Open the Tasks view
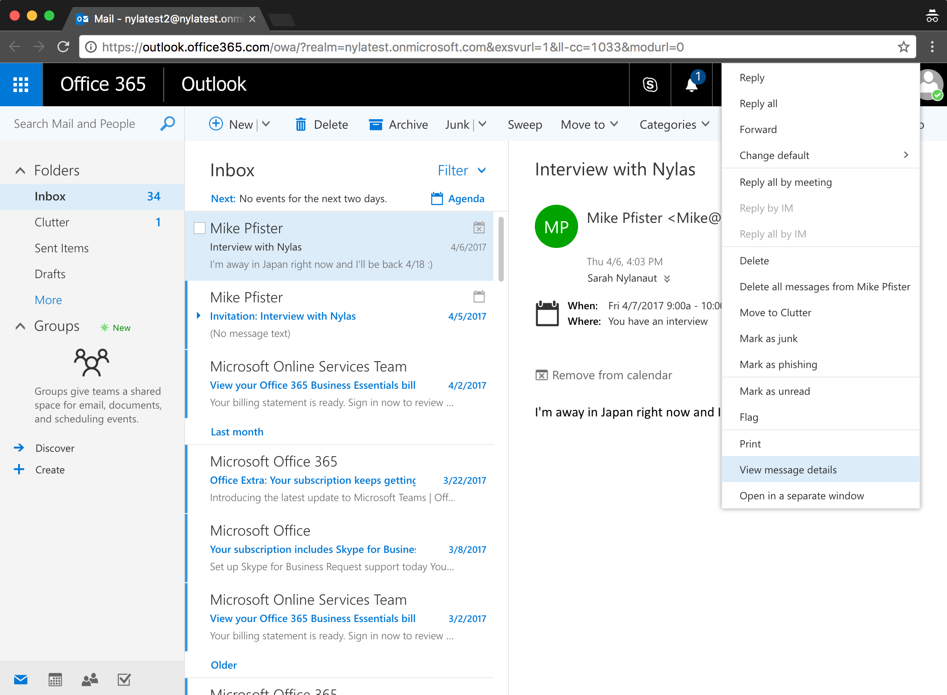This screenshot has width=947, height=695. point(124,679)
